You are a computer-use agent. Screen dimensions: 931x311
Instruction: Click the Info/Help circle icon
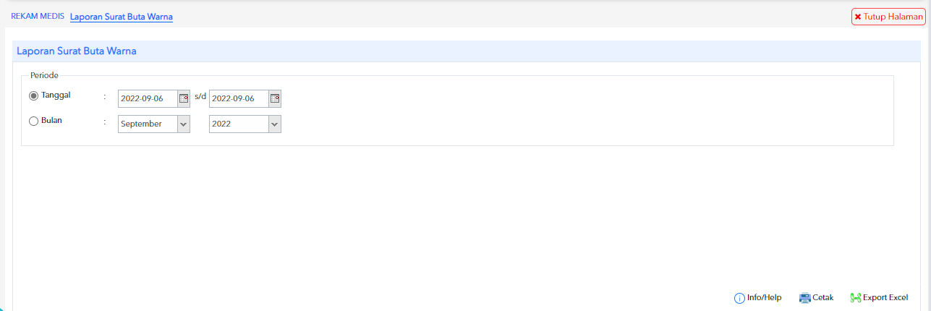[739, 298]
